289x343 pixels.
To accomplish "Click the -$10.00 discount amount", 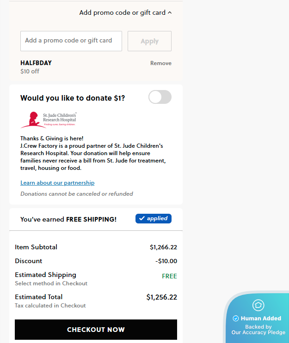I will pyautogui.click(x=166, y=261).
